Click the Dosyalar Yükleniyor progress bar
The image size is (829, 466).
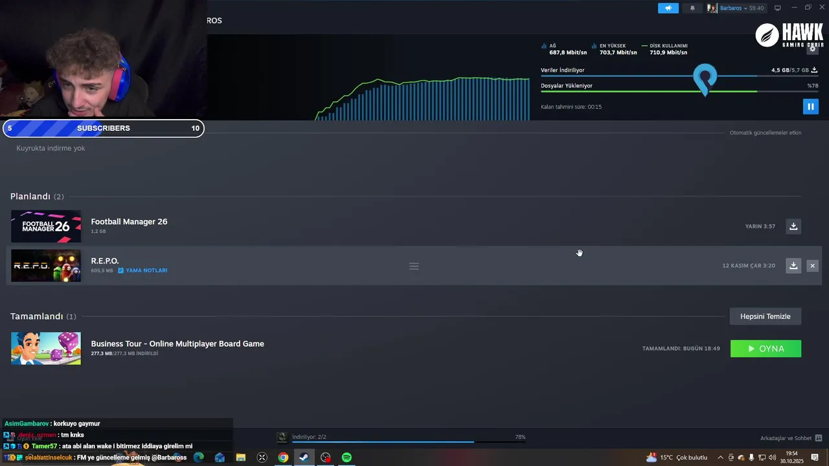click(x=679, y=91)
